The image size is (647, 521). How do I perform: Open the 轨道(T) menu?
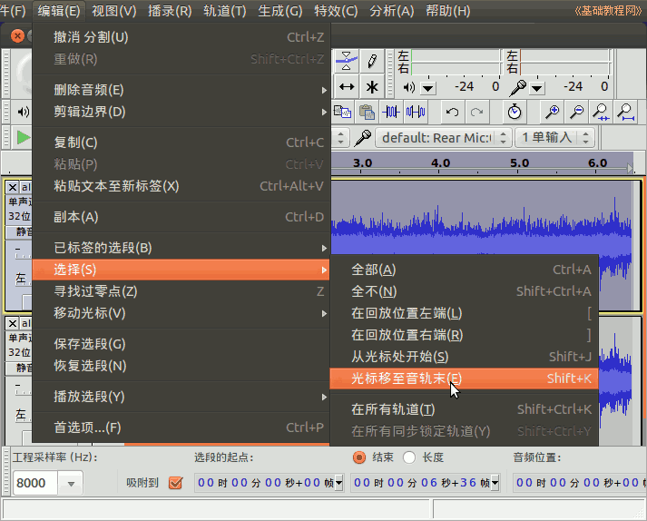[x=225, y=11]
